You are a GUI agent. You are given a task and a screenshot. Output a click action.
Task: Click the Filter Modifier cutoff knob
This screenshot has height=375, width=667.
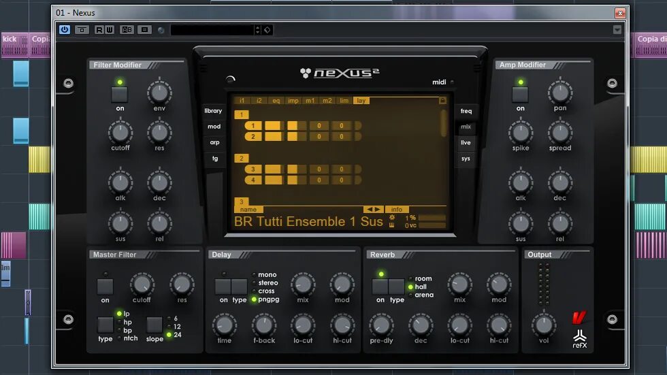(x=120, y=132)
